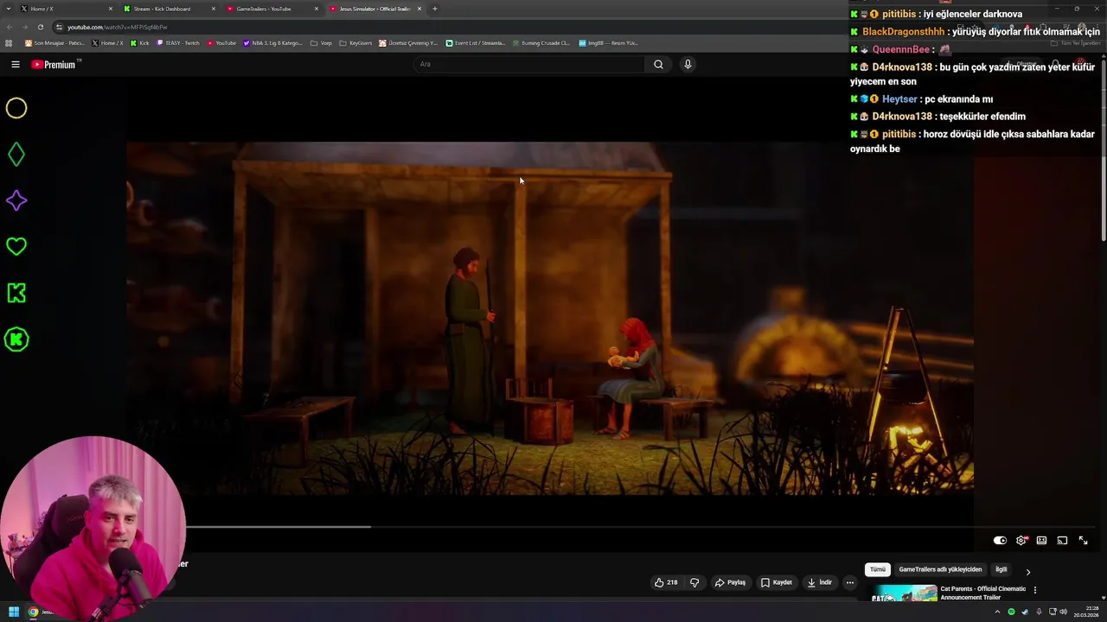Open the TEASY - Twitch bookmark
This screenshot has height=622, width=1107.
coord(178,42)
